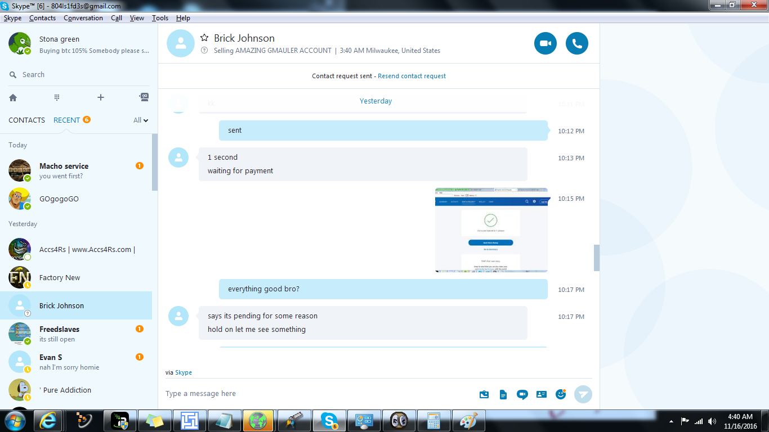Click 'hold on let me see something' message
The image size is (769, 432).
(257, 330)
